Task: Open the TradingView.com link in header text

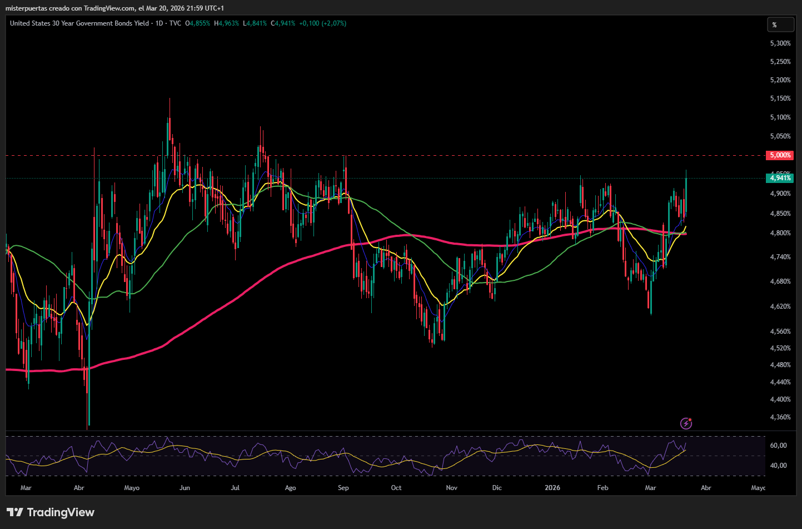Action: [109, 8]
